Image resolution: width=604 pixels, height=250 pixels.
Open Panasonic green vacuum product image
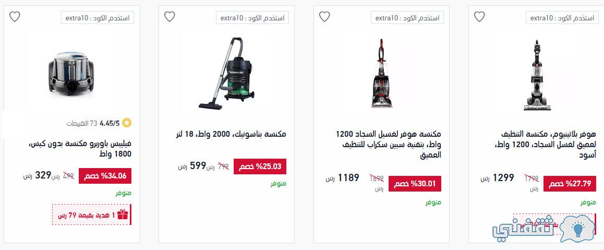coord(226,73)
